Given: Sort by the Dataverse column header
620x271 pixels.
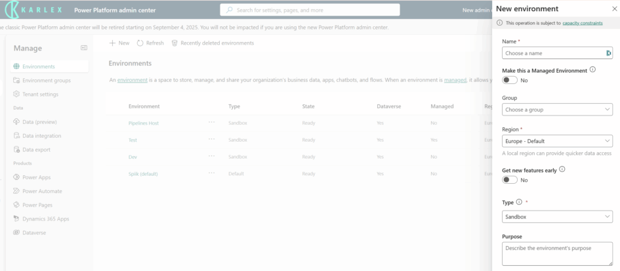Looking at the screenshot, I should tap(388, 106).
